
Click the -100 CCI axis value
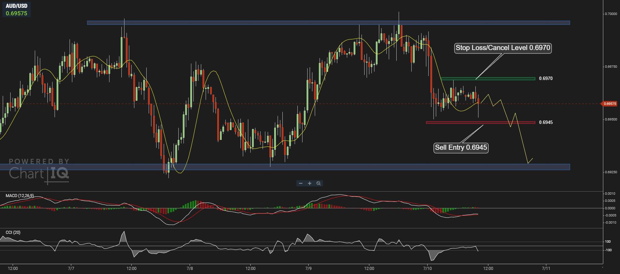click(x=607, y=250)
